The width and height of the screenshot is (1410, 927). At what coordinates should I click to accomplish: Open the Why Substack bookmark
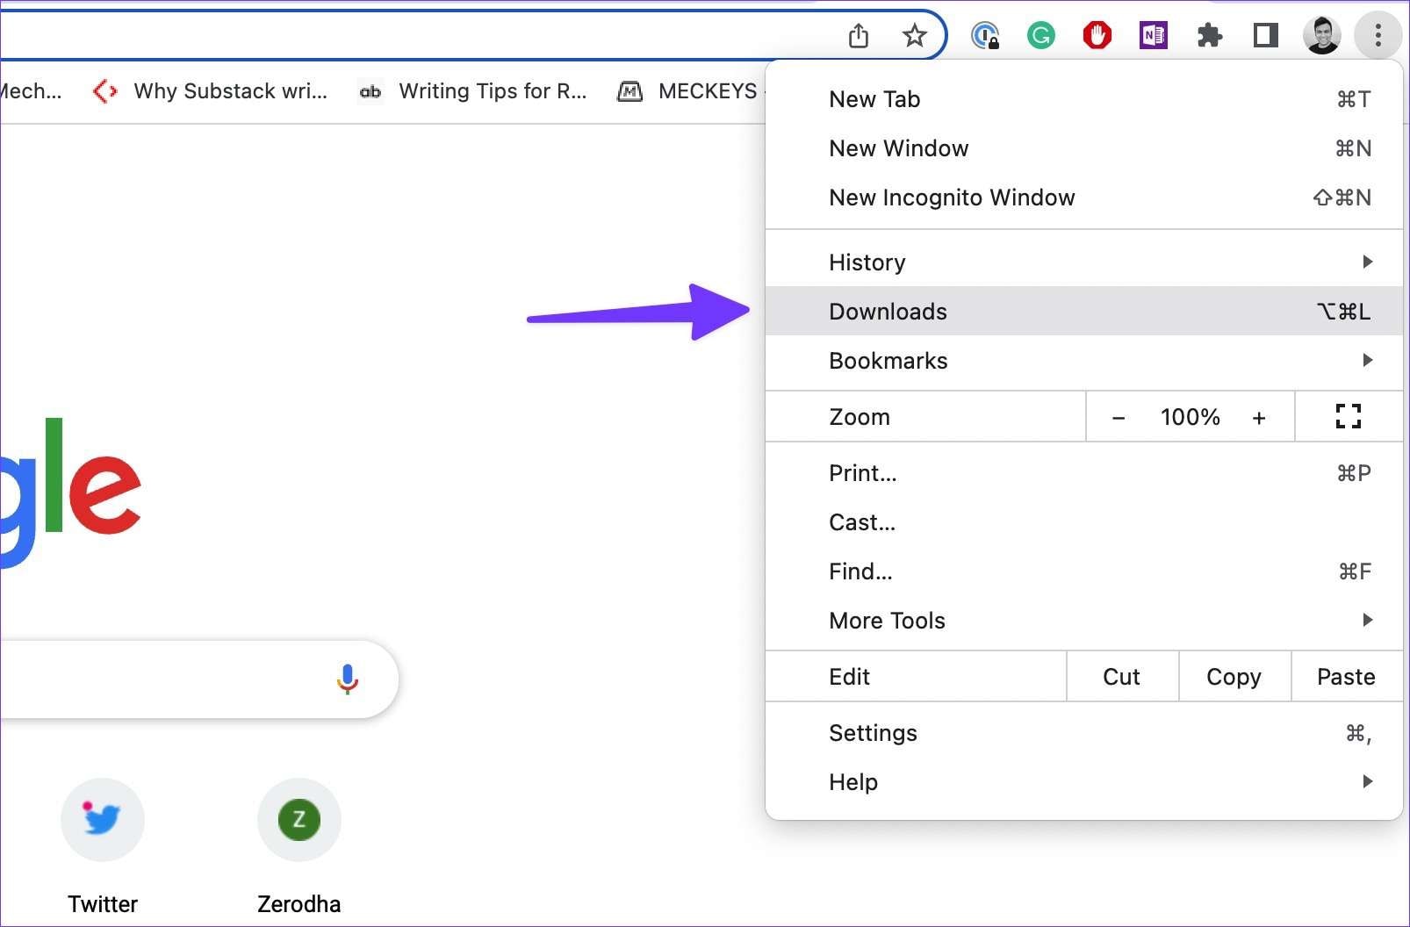[x=211, y=91]
